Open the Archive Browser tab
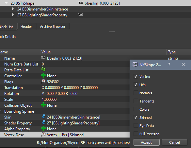 pos(53,27)
